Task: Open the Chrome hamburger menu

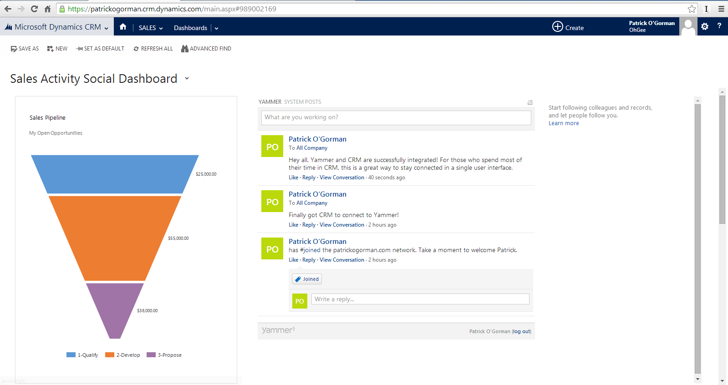Action: point(721,9)
